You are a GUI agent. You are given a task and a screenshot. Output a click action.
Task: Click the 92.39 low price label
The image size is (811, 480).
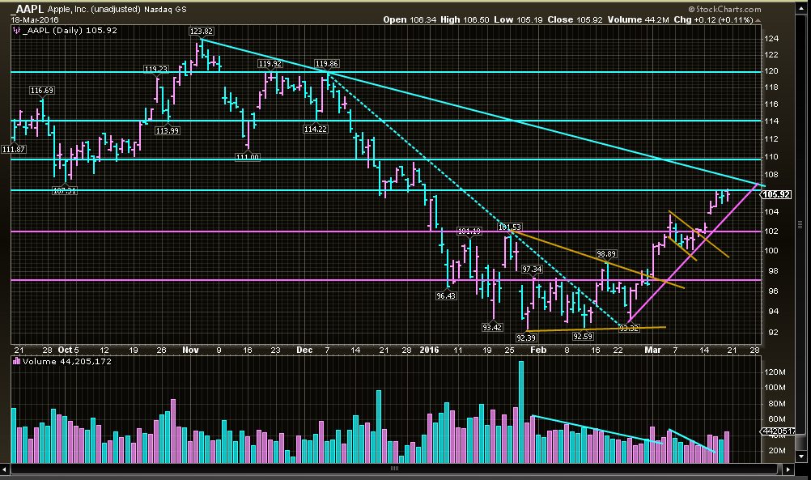coord(526,338)
